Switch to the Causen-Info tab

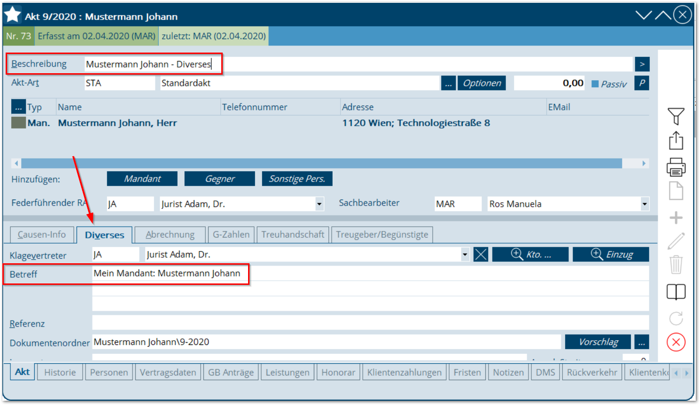point(42,235)
